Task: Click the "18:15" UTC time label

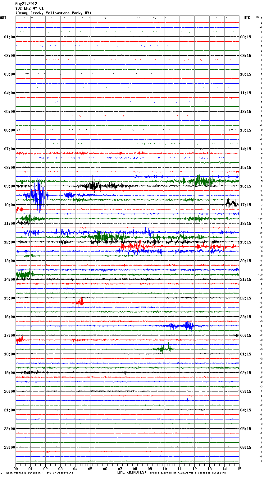Action: click(246, 224)
